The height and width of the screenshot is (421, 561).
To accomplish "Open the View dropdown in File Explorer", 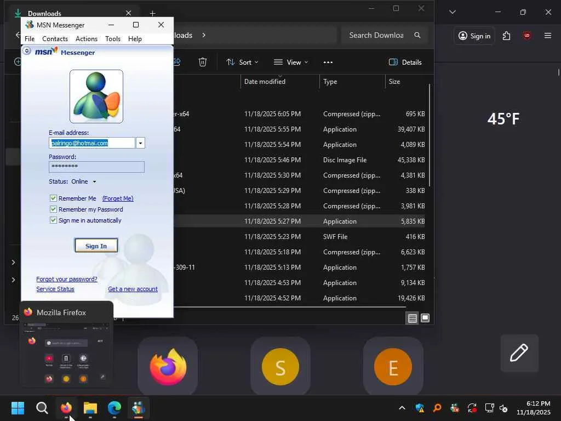I will pyautogui.click(x=290, y=62).
